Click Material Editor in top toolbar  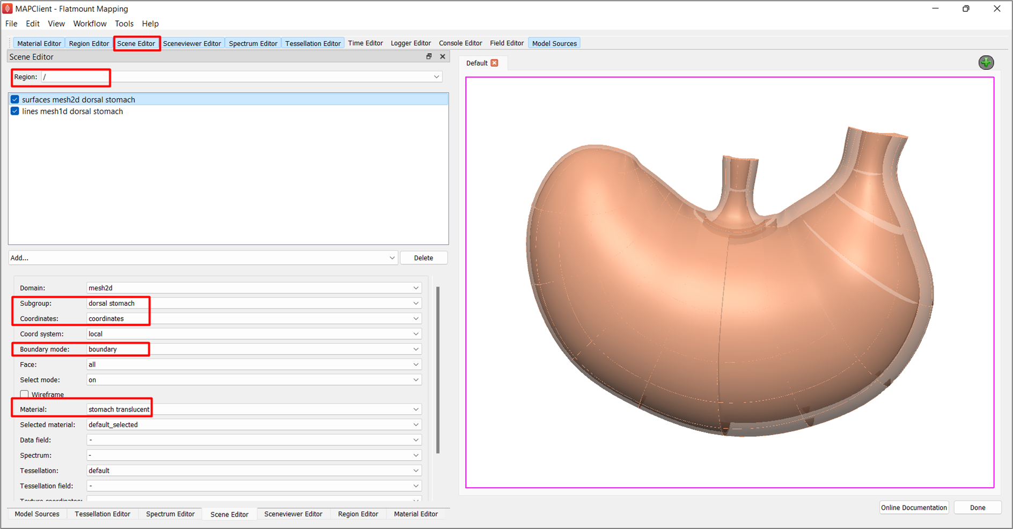pos(39,43)
